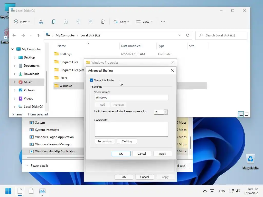Open recent locations dropdown arrow
The height and width of the screenshot is (197, 263).
(31, 35)
